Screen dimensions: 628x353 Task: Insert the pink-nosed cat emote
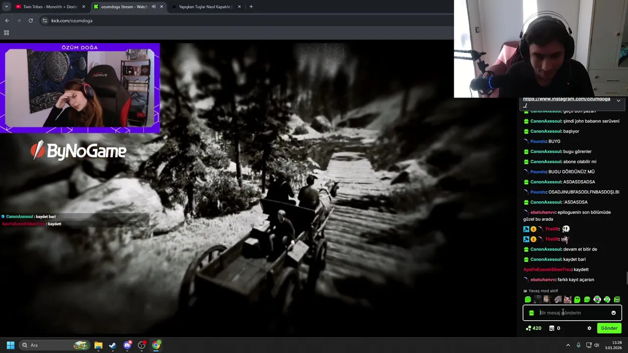(568, 300)
